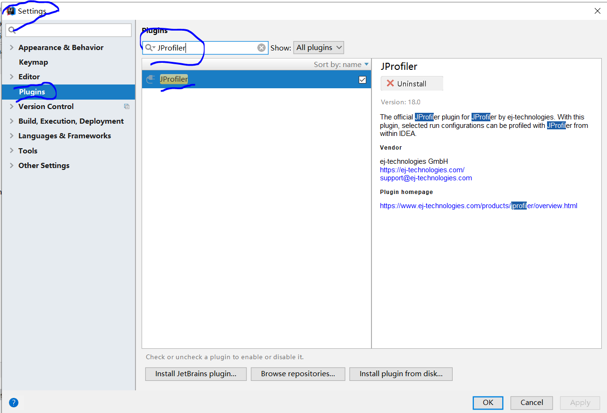Select Keymap in settings sidebar
Image resolution: width=607 pixels, height=413 pixels.
pyautogui.click(x=33, y=62)
